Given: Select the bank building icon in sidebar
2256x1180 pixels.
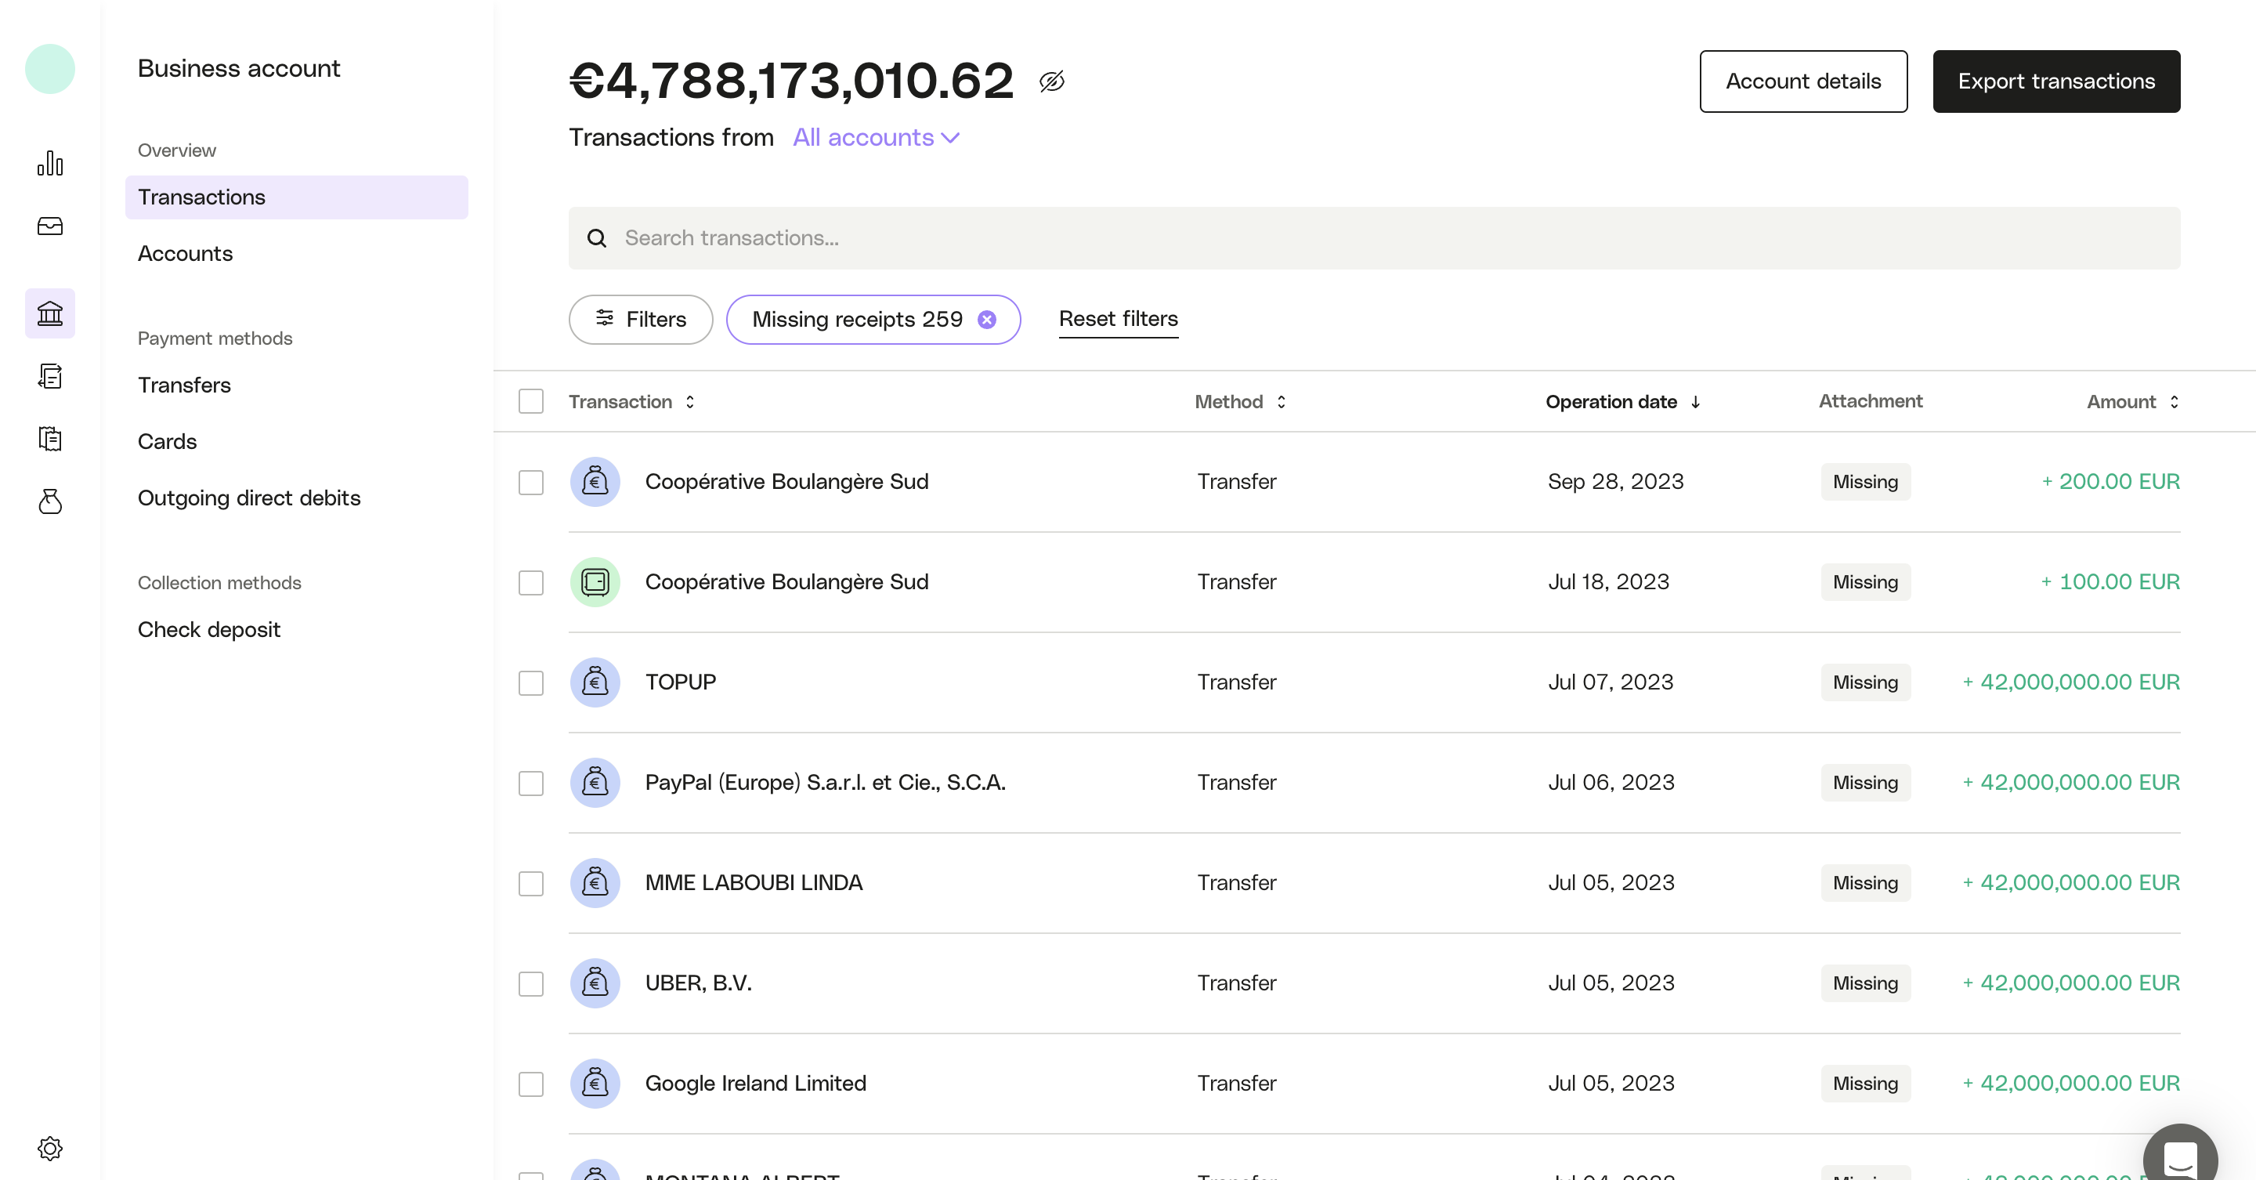Looking at the screenshot, I should click(50, 313).
